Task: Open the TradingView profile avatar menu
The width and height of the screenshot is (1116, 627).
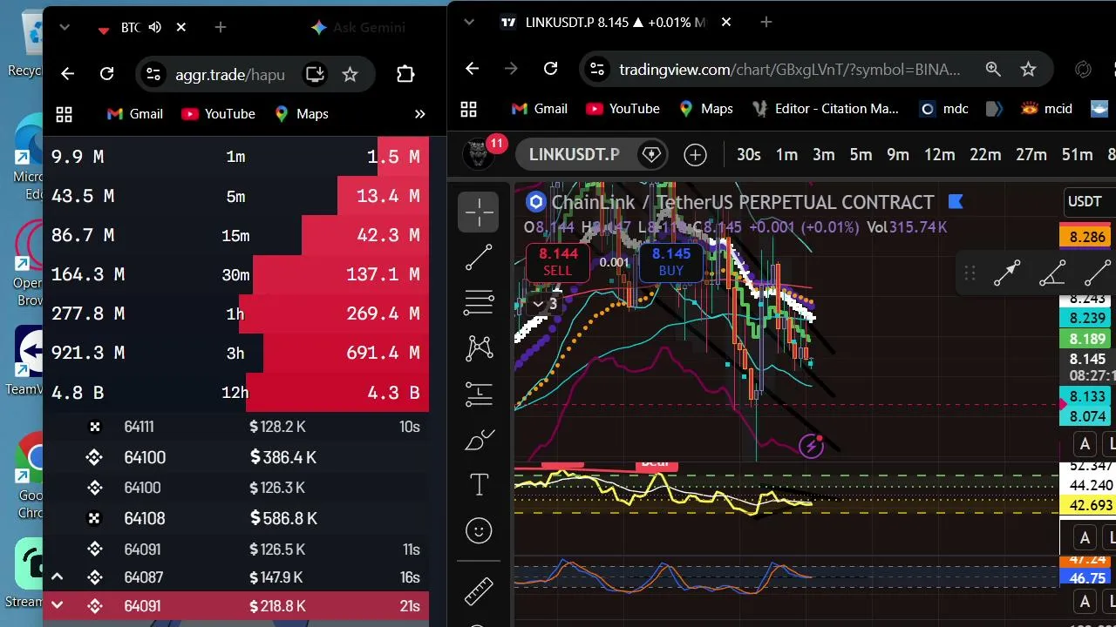Action: point(478,154)
